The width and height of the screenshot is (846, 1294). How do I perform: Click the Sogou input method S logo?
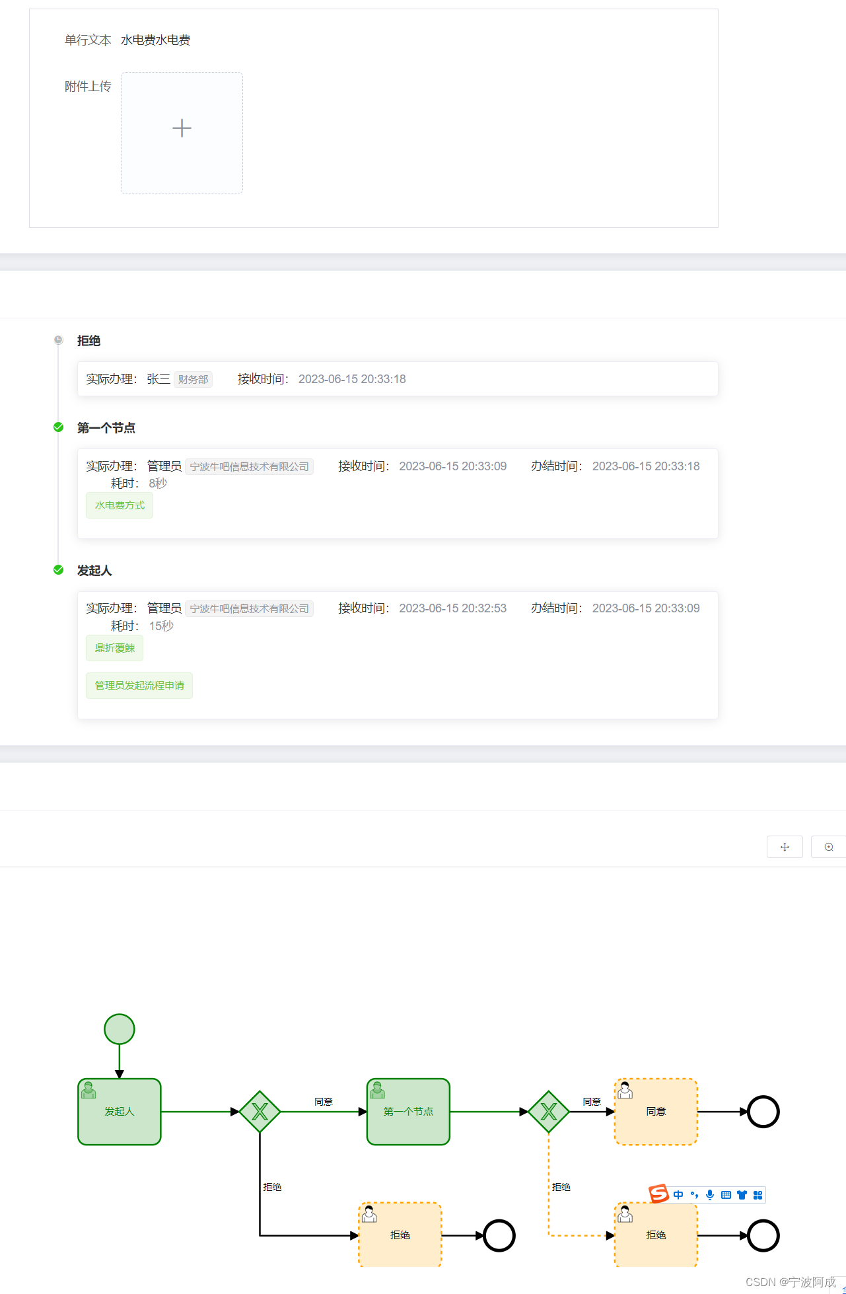[658, 1194]
